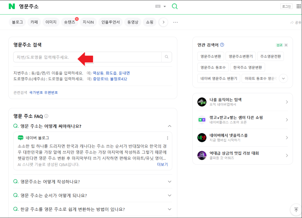302x218 pixels.
Task: Open the 네이버에서 넷플릭스를 title
Action: (x=229, y=135)
